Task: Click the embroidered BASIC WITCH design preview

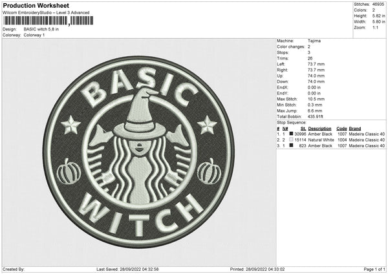Action: tap(138, 152)
